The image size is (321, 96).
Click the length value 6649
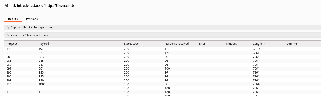(256, 49)
